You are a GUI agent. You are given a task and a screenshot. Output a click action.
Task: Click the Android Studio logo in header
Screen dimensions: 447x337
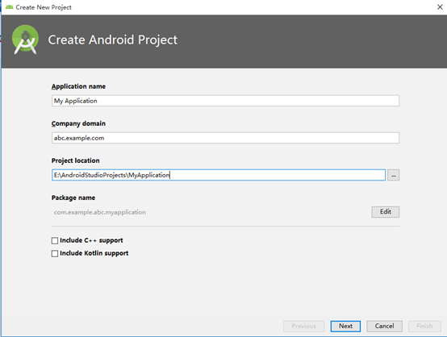coord(25,40)
